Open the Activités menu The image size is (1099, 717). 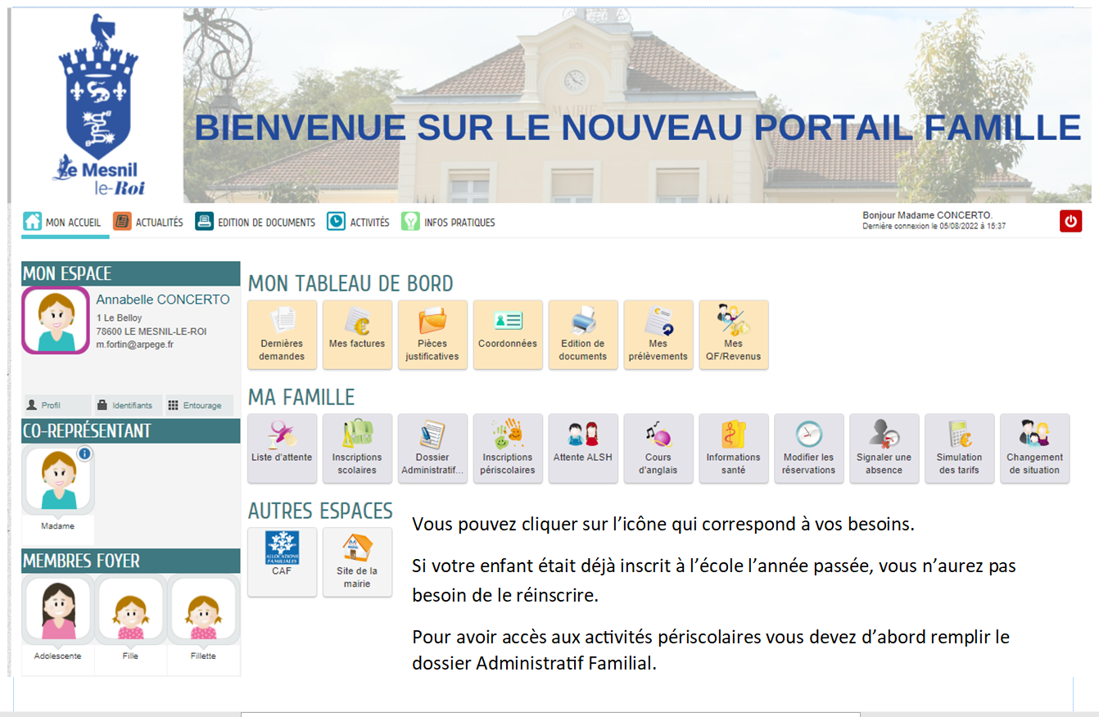[x=359, y=222]
